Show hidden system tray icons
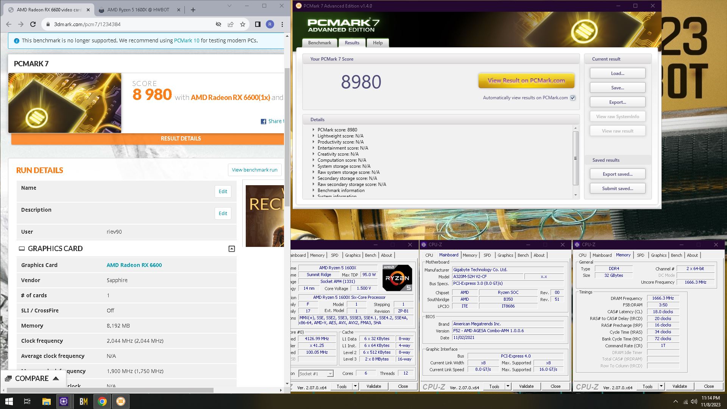 676,401
